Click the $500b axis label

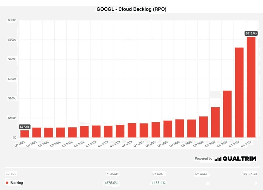(12, 40)
